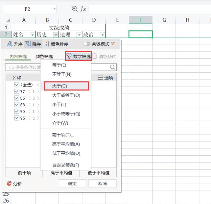Uncheck the 95 value checkbox
Image resolution: width=211 pixels, height=204 pixels.
[17, 118]
